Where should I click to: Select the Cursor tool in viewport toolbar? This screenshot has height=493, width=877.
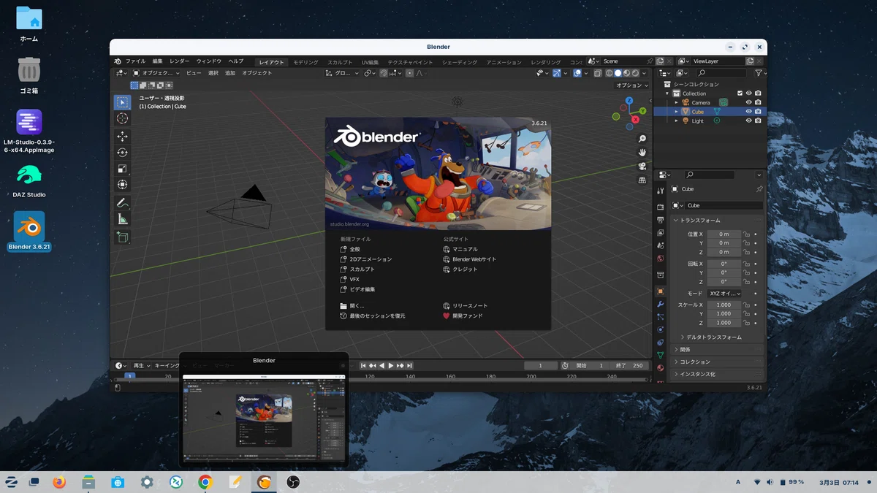(122, 118)
